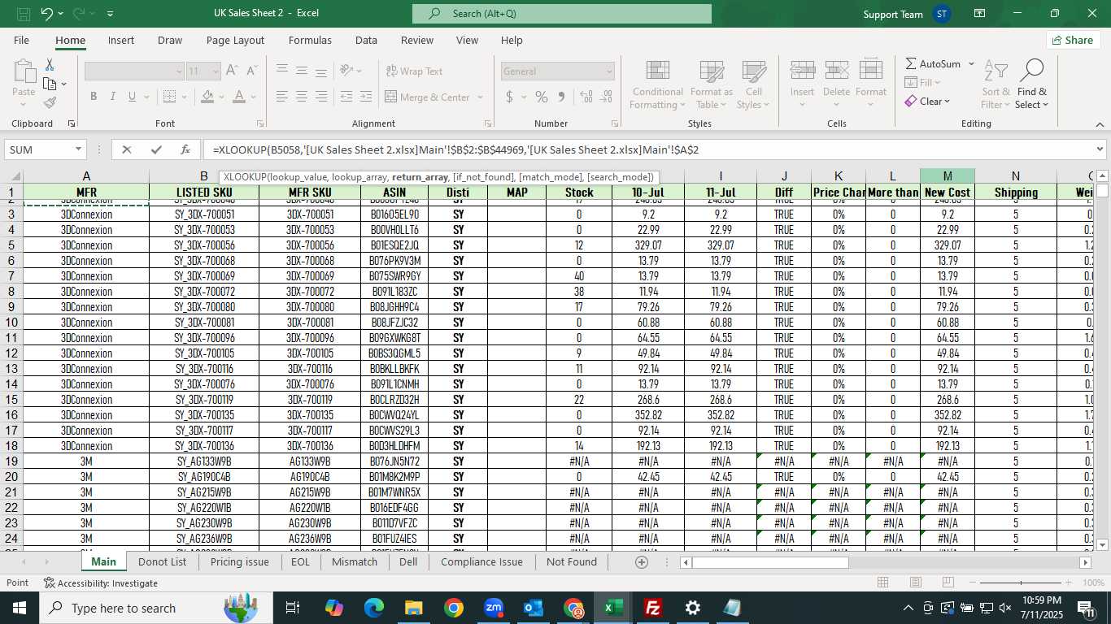
Task: Open the Formulas ribbon tab
Action: click(x=310, y=40)
